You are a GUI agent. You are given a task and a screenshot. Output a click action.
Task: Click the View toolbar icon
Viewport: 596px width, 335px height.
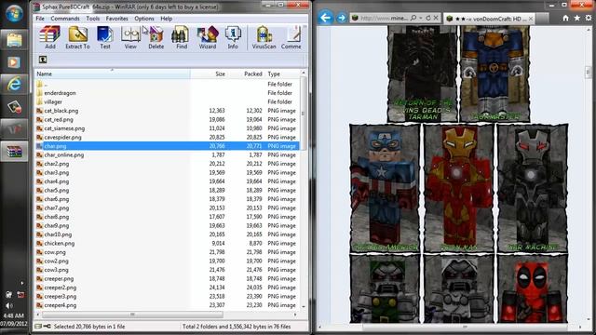(130, 37)
